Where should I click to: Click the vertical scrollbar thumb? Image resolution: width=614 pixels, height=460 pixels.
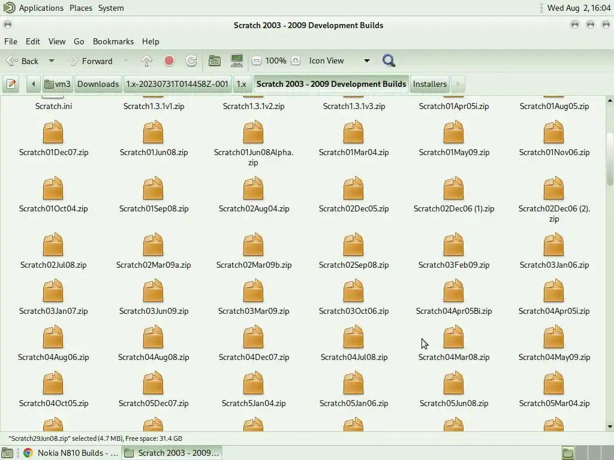pyautogui.click(x=610, y=159)
